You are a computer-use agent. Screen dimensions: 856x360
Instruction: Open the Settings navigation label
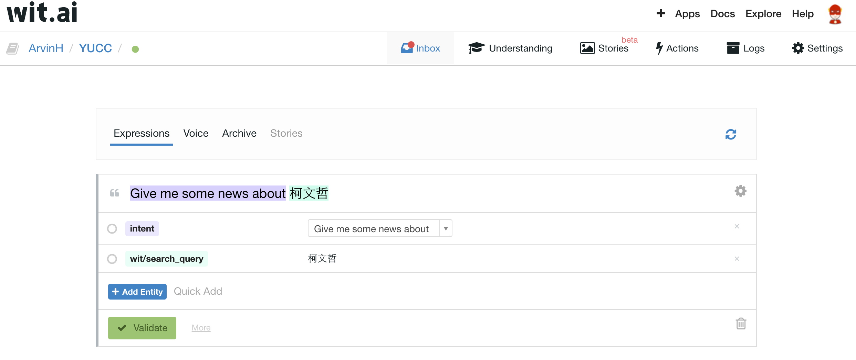point(825,48)
